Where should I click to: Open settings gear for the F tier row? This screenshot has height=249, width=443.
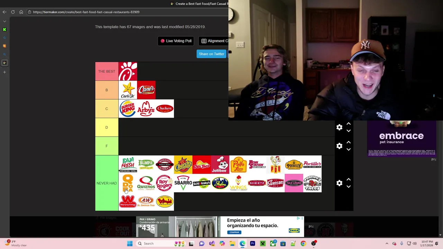339,146
